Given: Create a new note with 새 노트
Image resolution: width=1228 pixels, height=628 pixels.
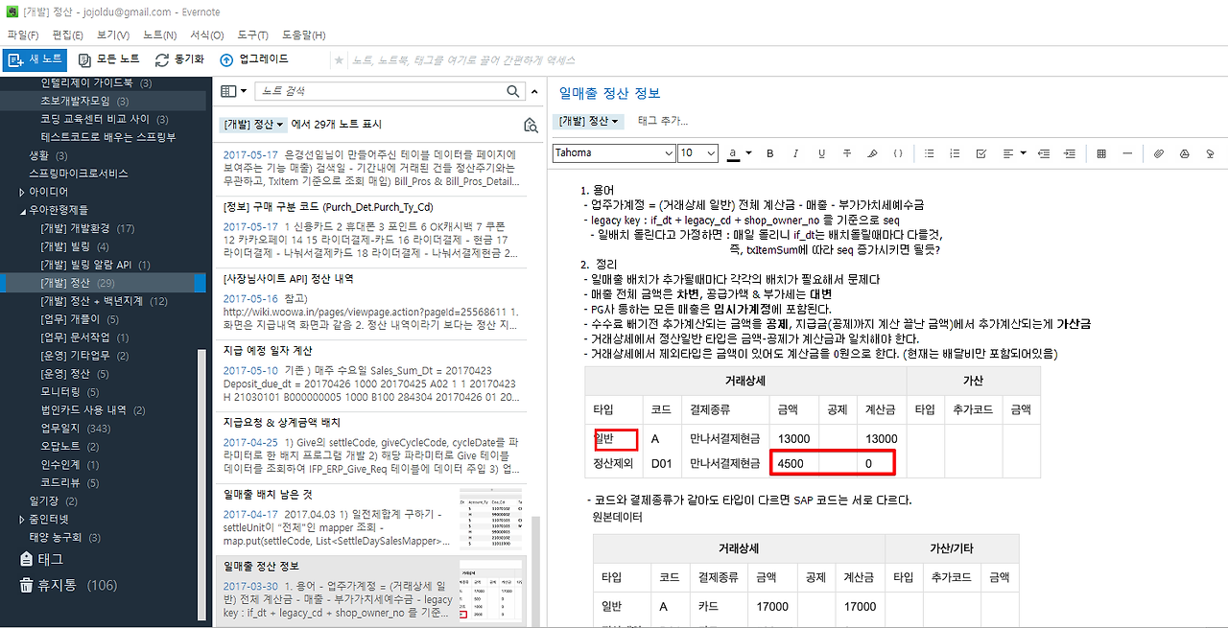Looking at the screenshot, I should point(35,58).
